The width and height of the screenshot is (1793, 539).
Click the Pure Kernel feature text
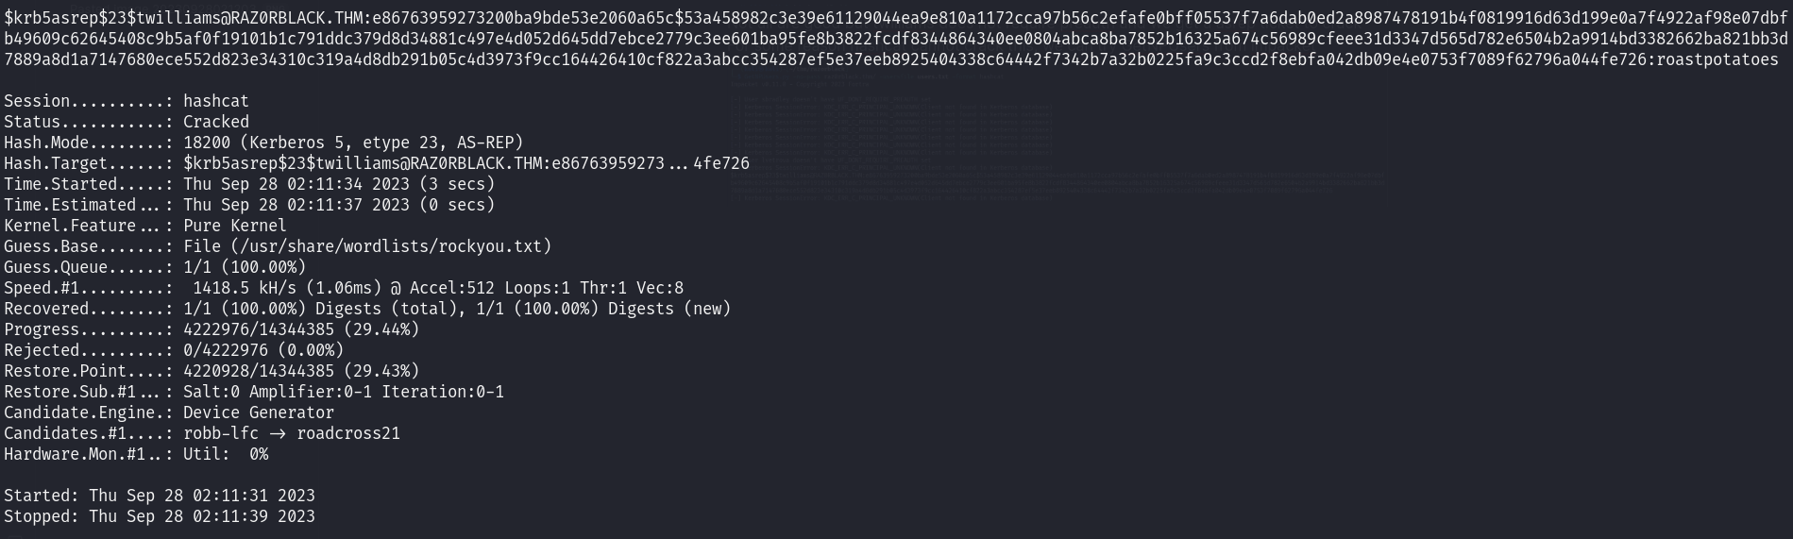pyautogui.click(x=235, y=226)
